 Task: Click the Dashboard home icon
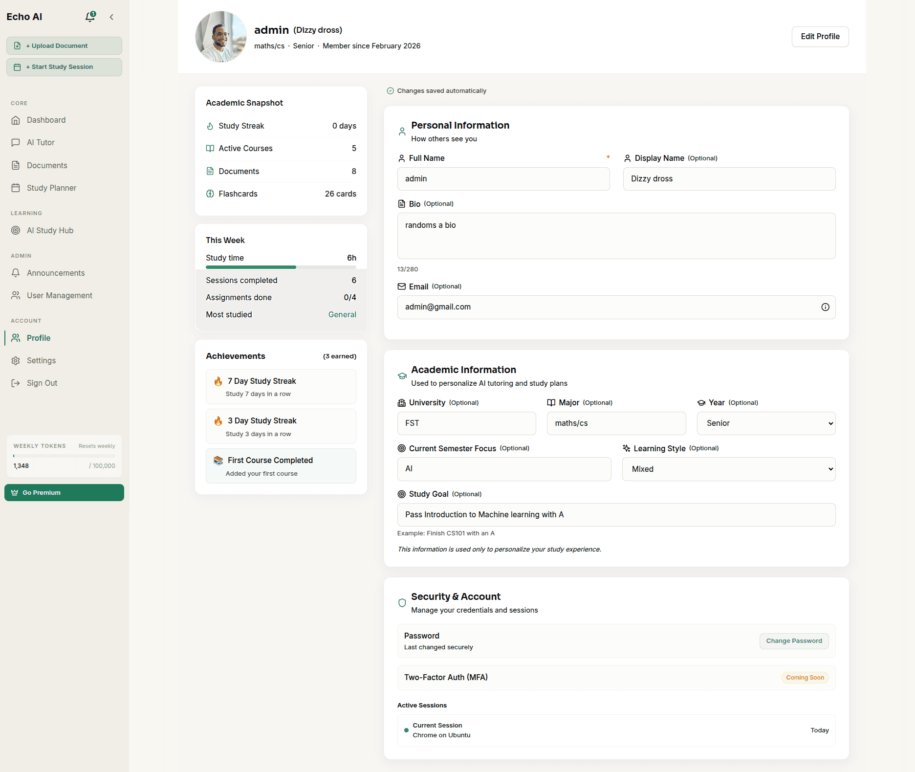pos(16,120)
